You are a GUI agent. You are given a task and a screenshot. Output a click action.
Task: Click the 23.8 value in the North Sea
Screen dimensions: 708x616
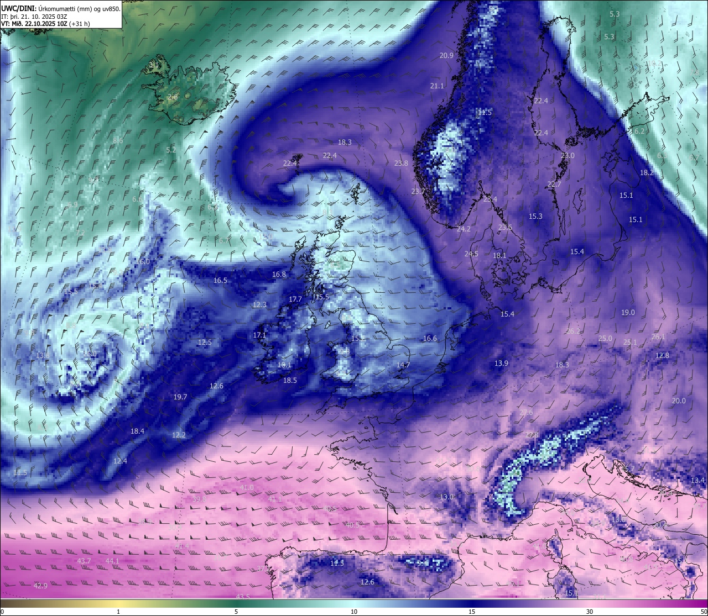tap(401, 163)
